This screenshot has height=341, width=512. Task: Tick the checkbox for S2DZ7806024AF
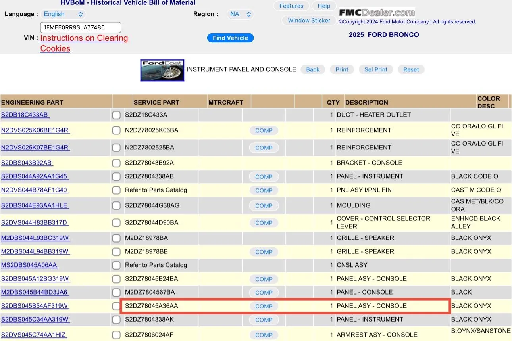tap(116, 335)
